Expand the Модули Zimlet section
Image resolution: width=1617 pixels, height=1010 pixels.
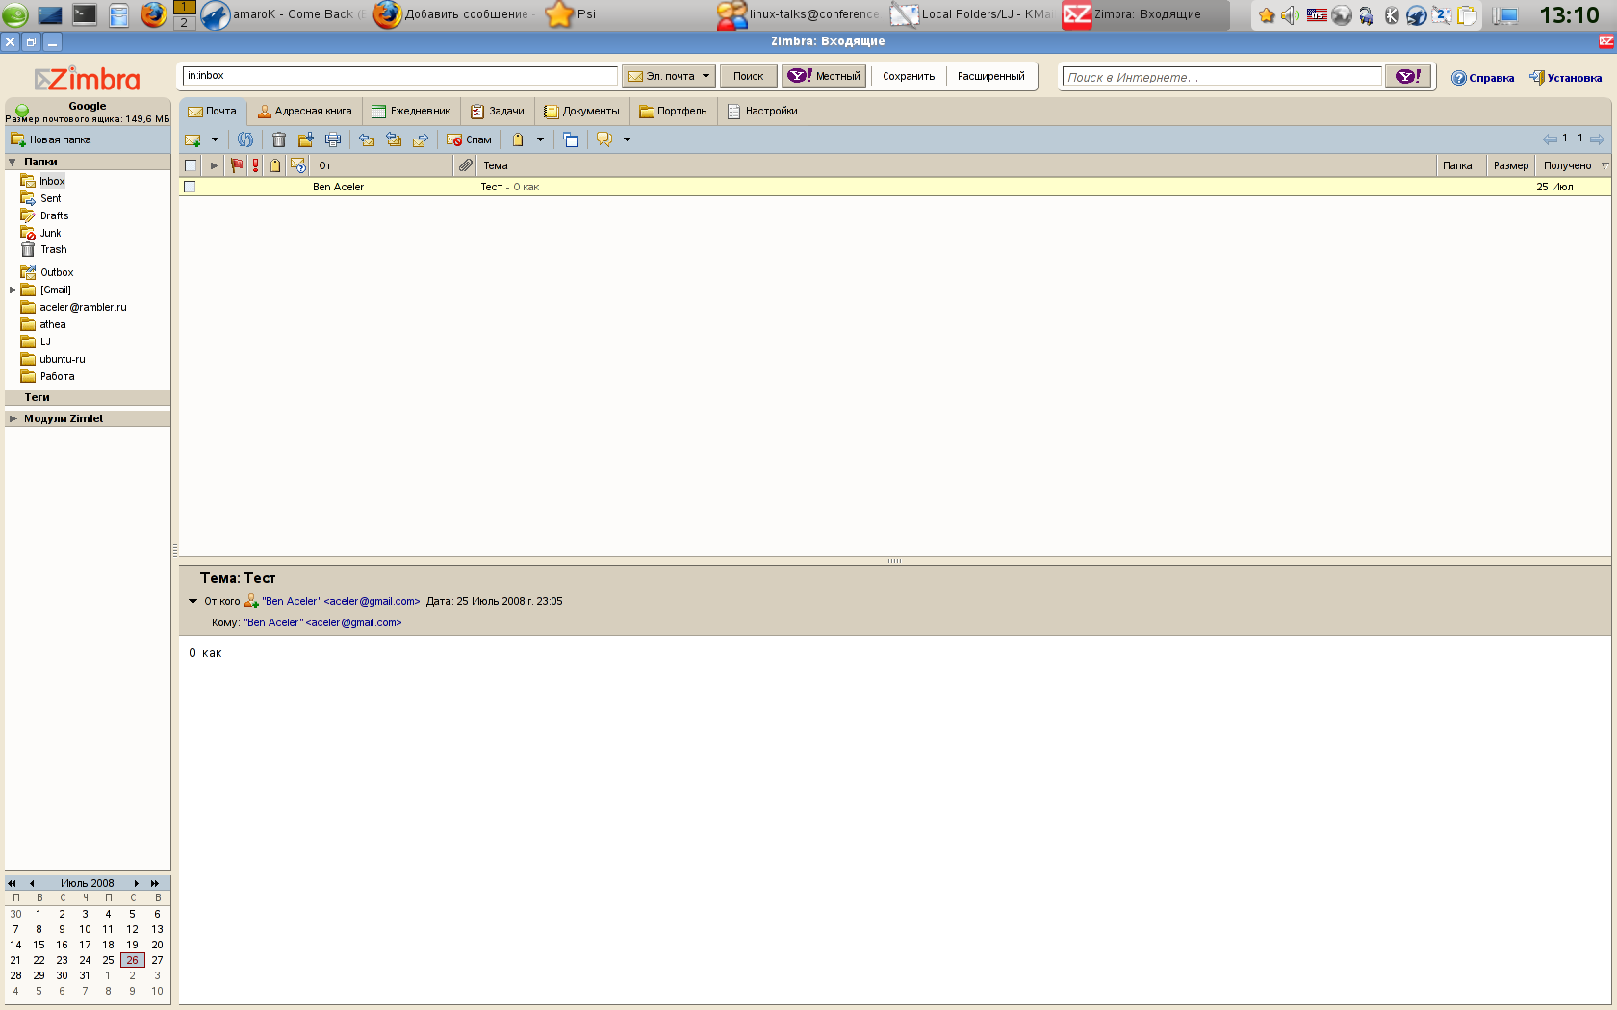13,418
